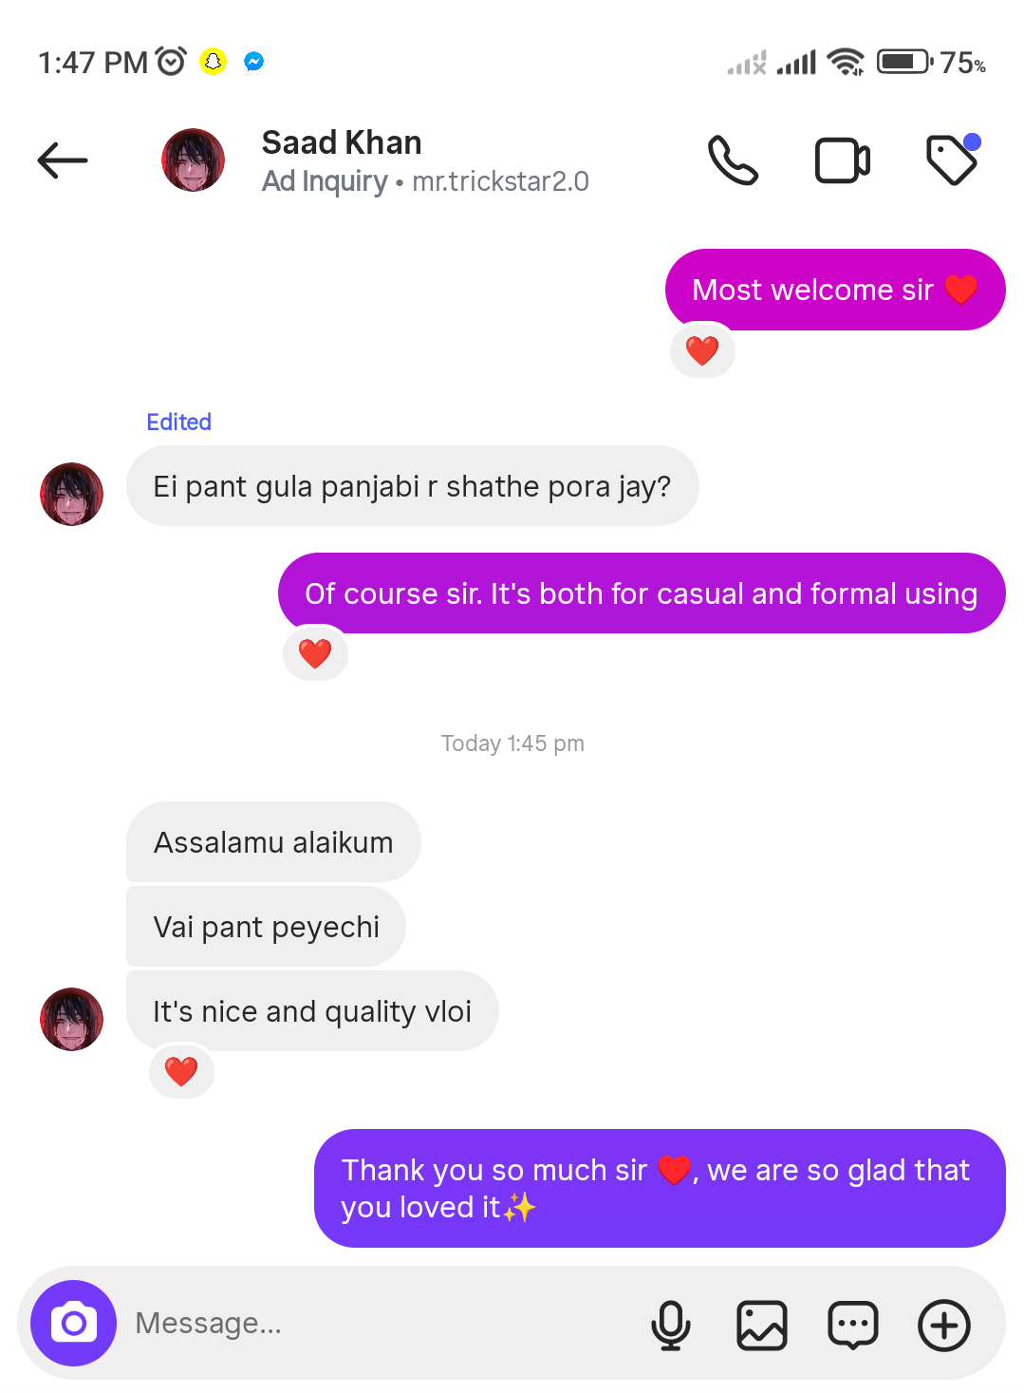Select the 'Assalamu alaikum' message bubble
1024x1393 pixels.
(x=273, y=842)
